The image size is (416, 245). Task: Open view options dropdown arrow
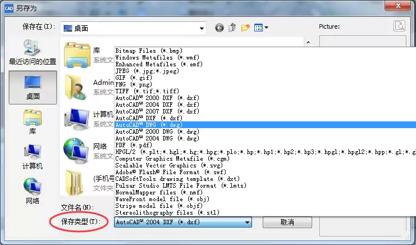coord(266,28)
